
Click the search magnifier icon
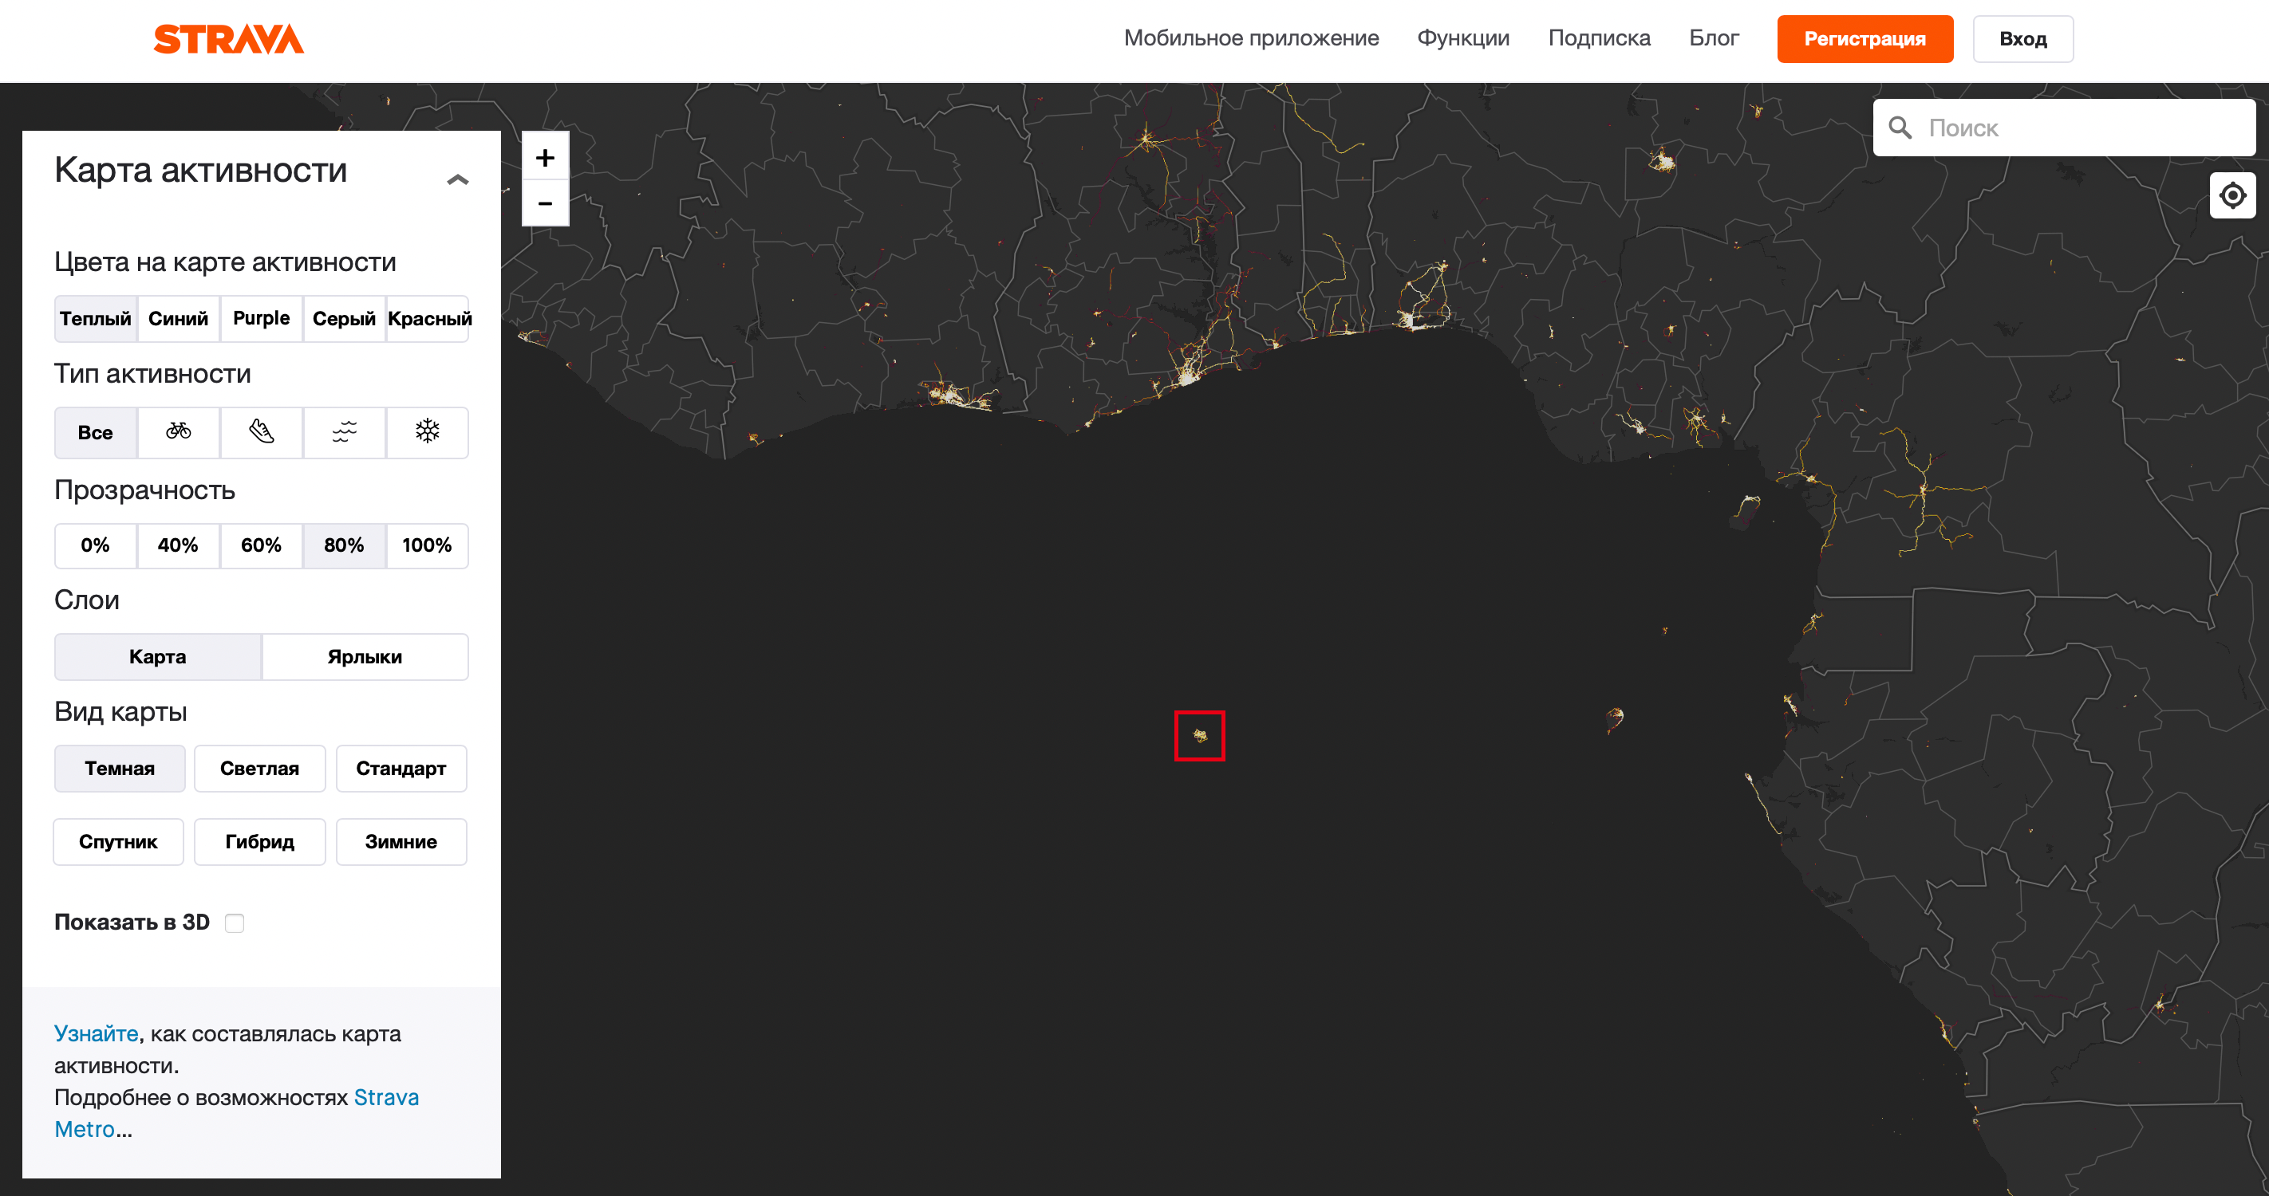pyautogui.click(x=1901, y=128)
